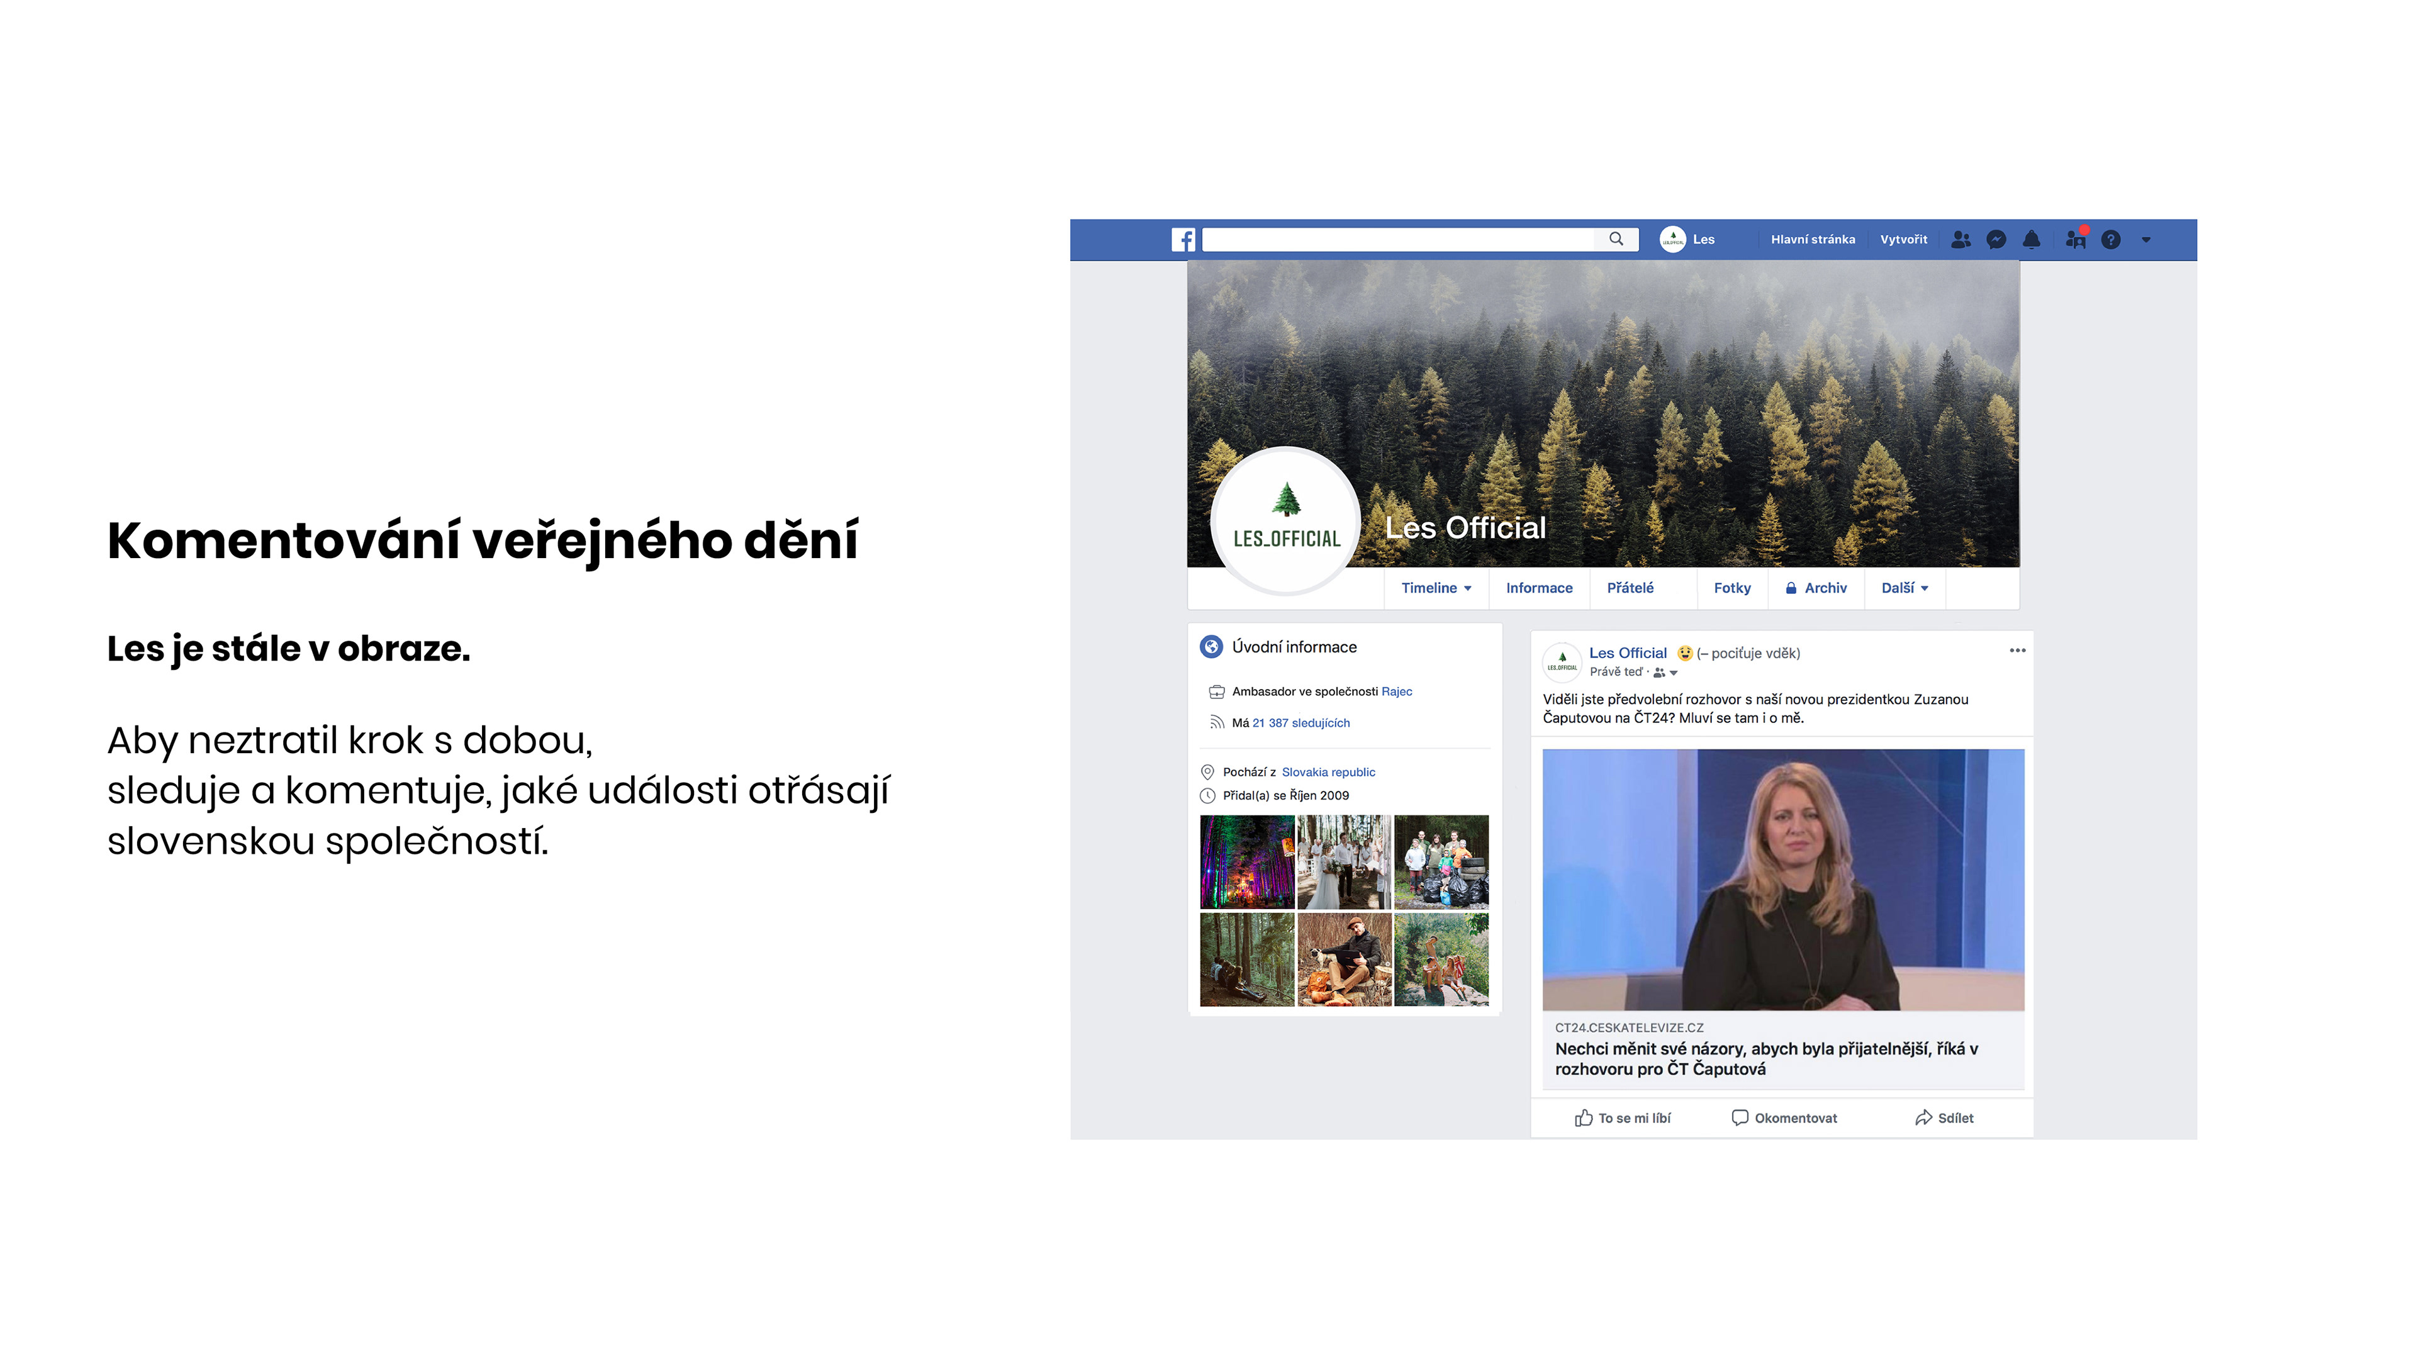The width and height of the screenshot is (2416, 1359).
Task: Click the Okomentovat button
Action: coord(1784,1118)
